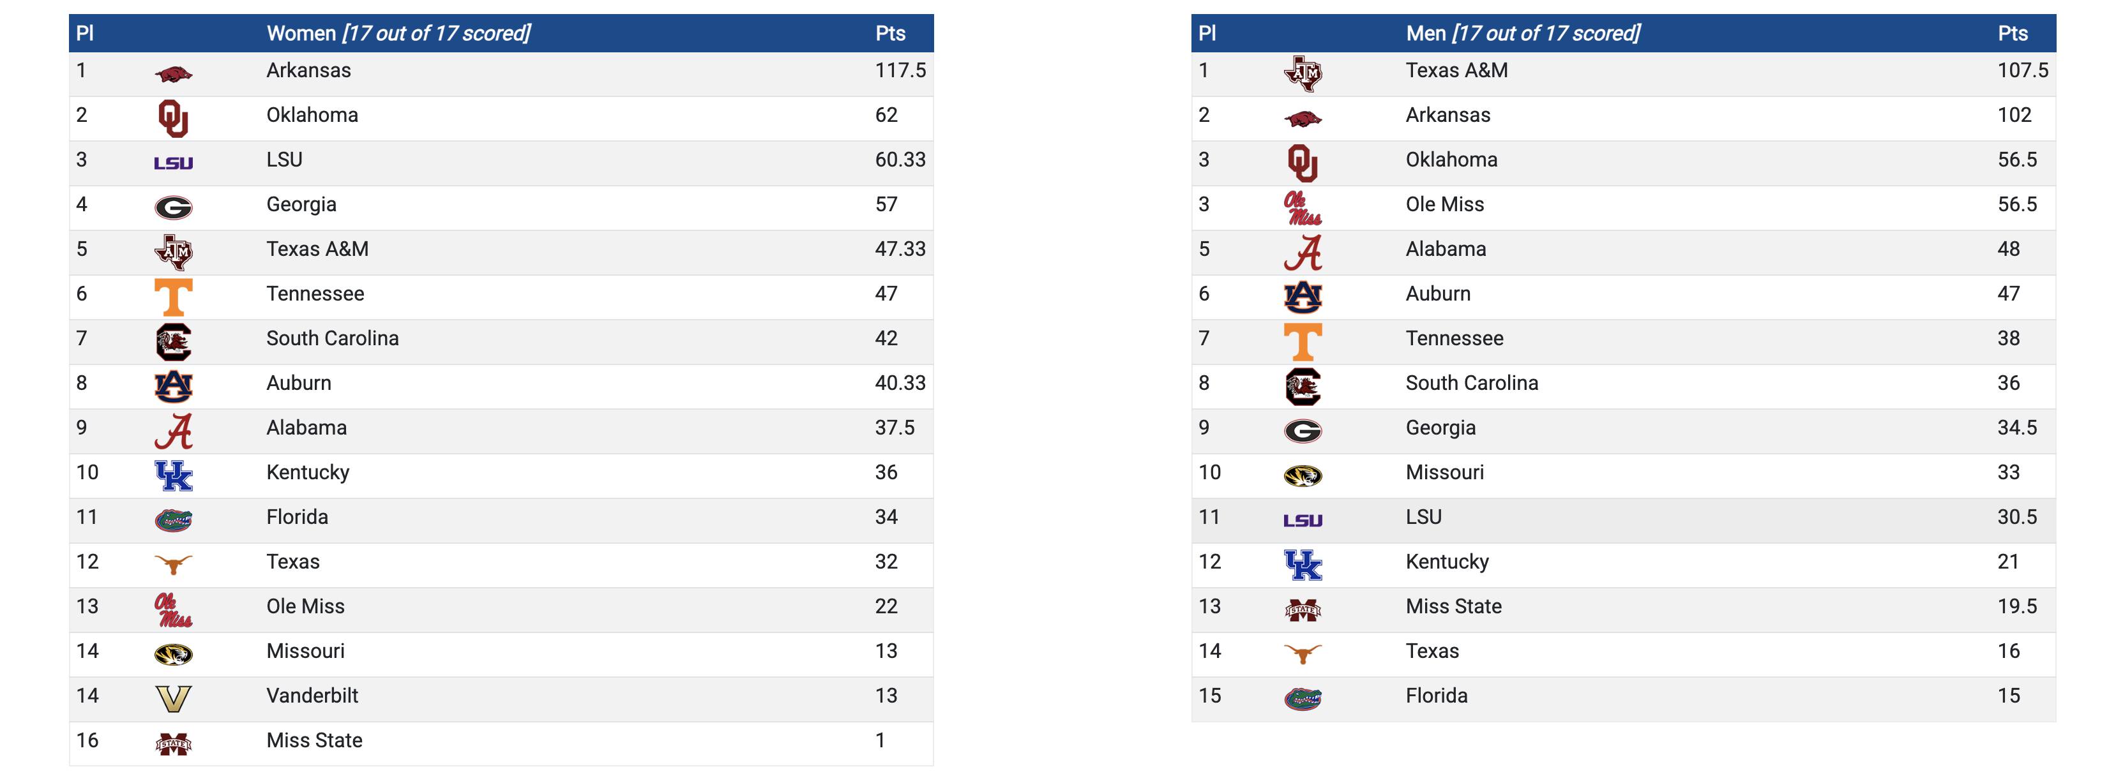The image size is (2116, 776).
Task: Click Miss State logo in Women table
Action: pyautogui.click(x=173, y=744)
